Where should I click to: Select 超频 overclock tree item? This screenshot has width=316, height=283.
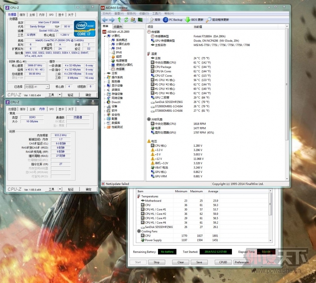click(117, 56)
